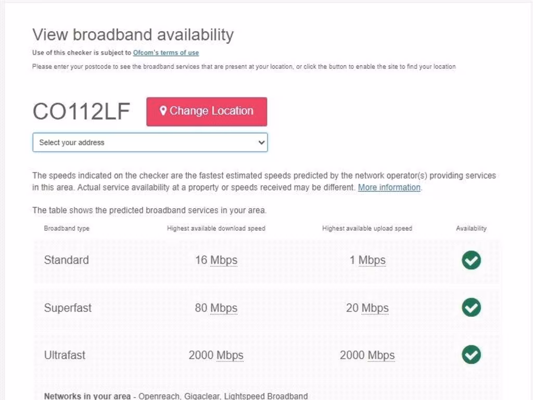
Task: Click the Standard availability green checkmark
Action: pos(471,260)
